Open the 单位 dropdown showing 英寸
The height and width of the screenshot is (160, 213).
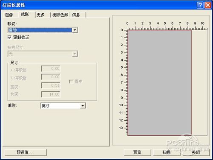63,106
